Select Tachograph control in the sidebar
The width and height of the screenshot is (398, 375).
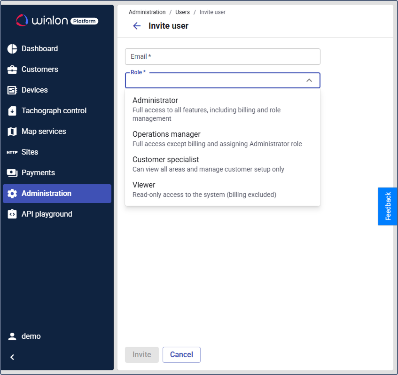pos(54,110)
